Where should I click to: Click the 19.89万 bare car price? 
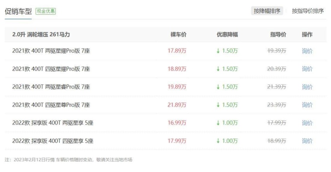click(x=177, y=87)
